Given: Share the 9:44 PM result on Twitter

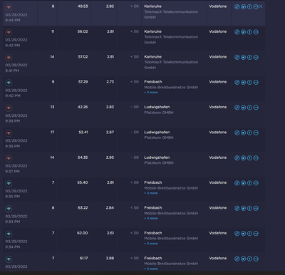Looking at the screenshot, I should point(243,7).
